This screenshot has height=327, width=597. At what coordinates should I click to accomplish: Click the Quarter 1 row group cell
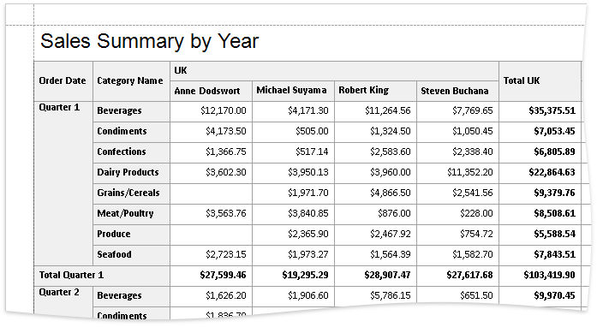click(x=63, y=183)
